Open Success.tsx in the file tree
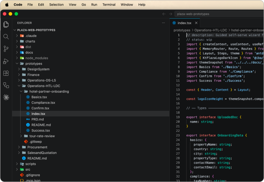Screen dimensions: 264x182 pos(41,130)
